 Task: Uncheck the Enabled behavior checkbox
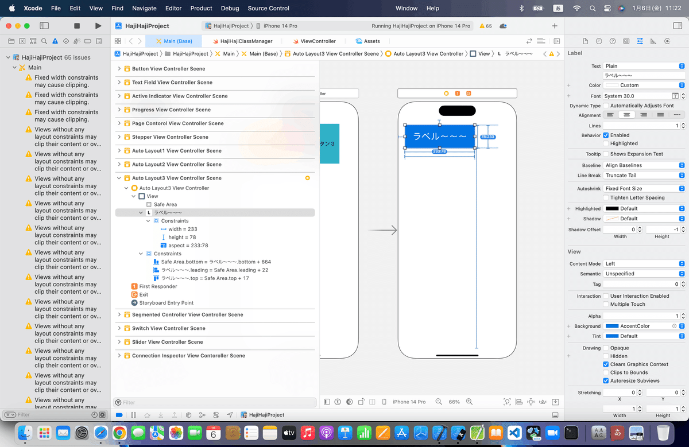(x=606, y=135)
